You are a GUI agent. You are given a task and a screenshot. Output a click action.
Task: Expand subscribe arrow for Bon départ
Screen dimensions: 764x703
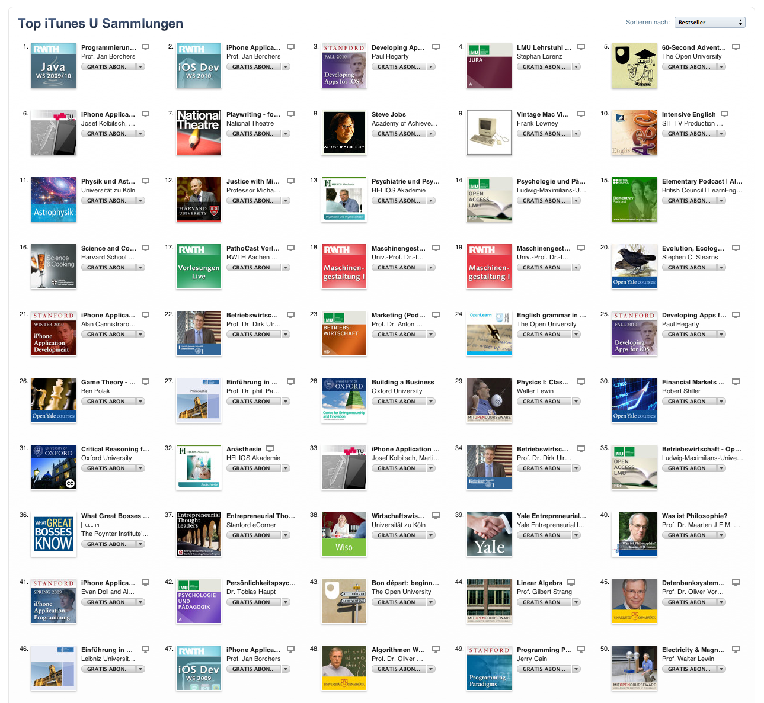tap(431, 602)
